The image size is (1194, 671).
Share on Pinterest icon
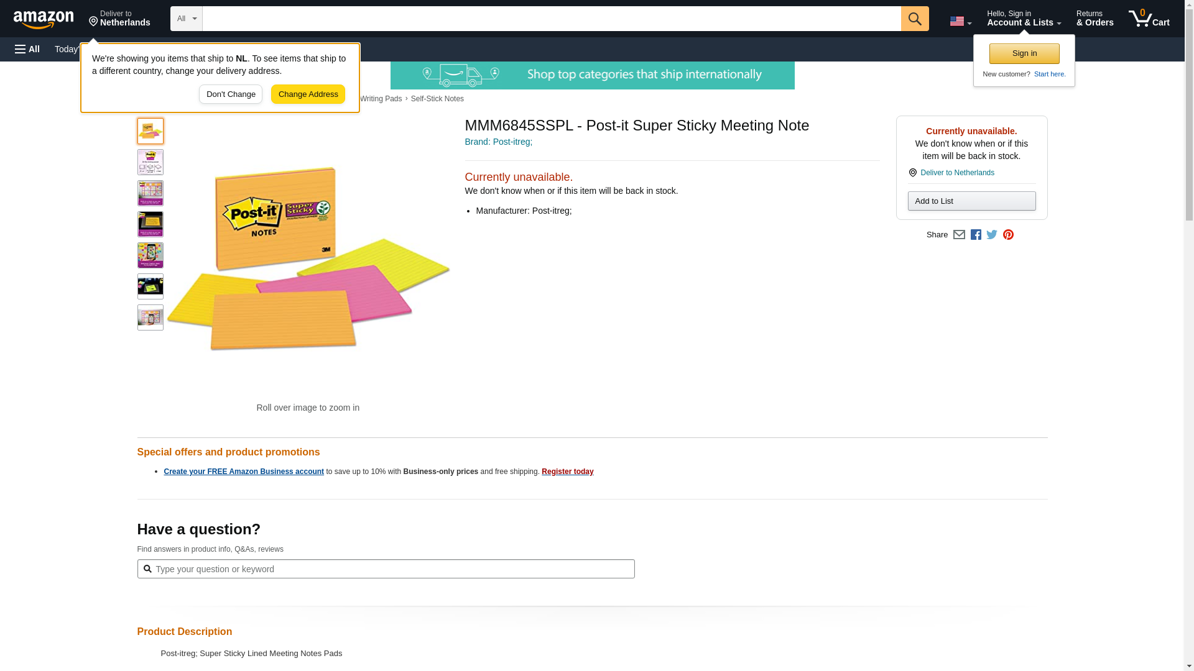pyautogui.click(x=1008, y=235)
